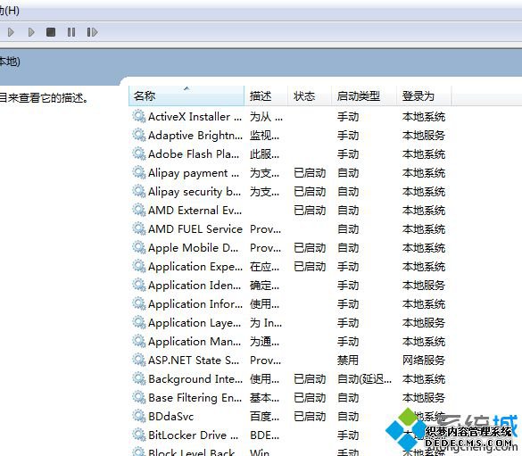Image resolution: width=522 pixels, height=456 pixels.
Task: Click Prov description of AMD FUEL Service
Action: click(x=265, y=229)
